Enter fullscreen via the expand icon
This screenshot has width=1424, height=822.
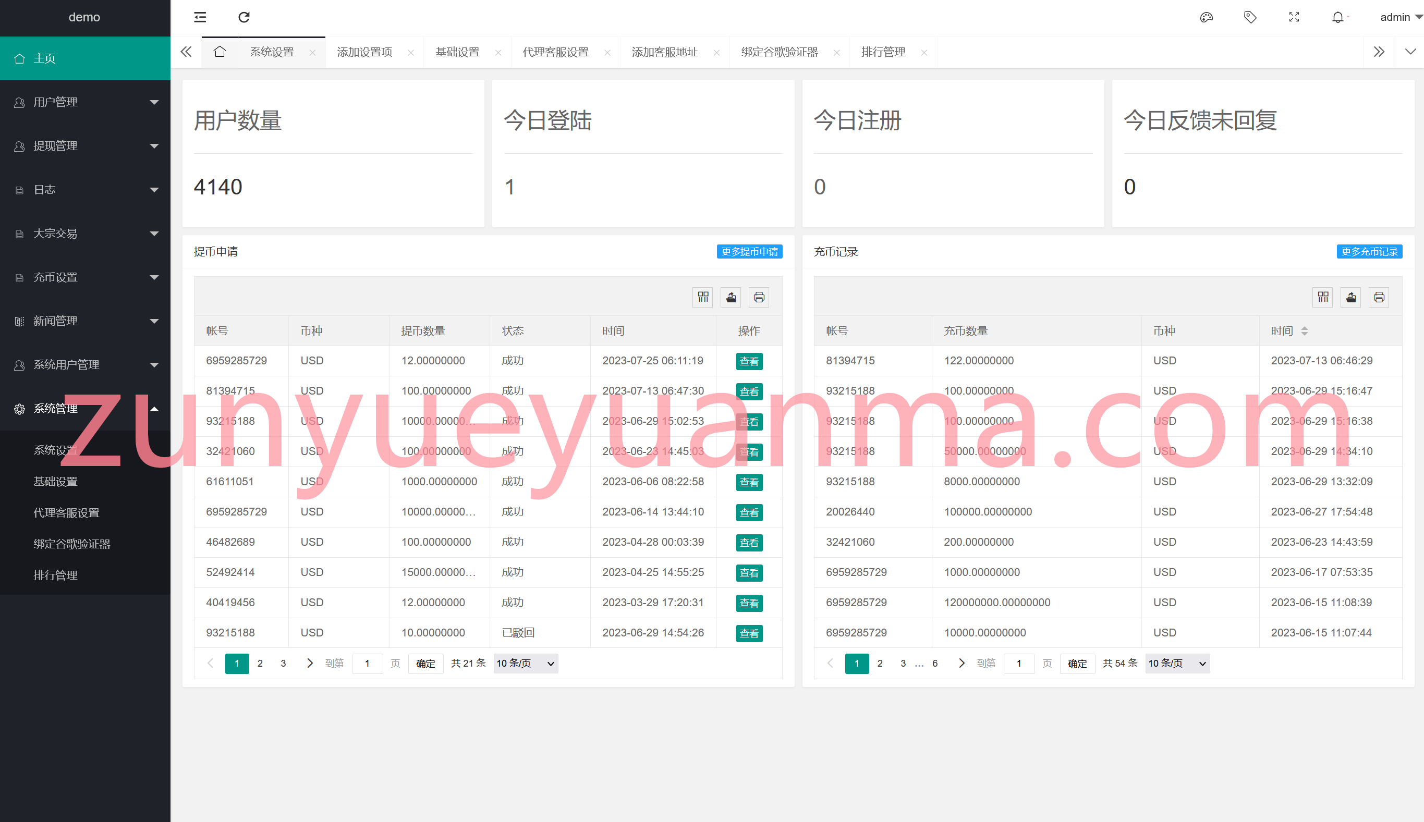[1294, 18]
